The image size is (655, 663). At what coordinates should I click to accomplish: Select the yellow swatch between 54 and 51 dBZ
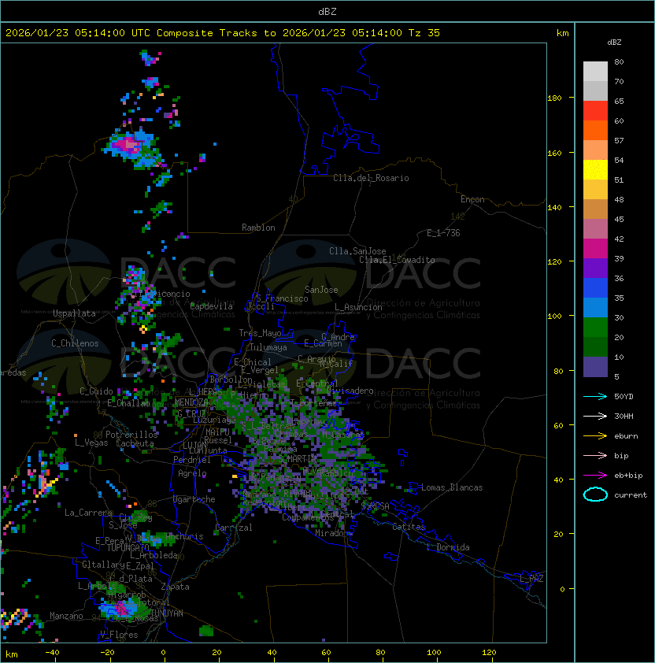click(595, 170)
